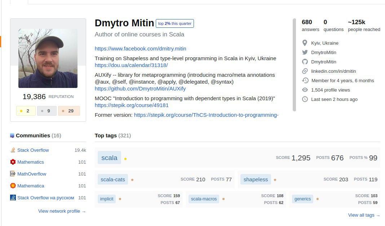Click the Communities heading

point(33,136)
